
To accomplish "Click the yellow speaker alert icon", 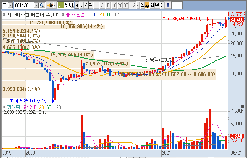I will pyautogui.click(x=50, y=5).
